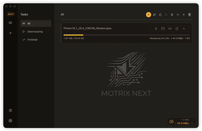The height and width of the screenshot is (131, 202).
Task: Resume all tasks with the play icon
Action: (166, 15)
